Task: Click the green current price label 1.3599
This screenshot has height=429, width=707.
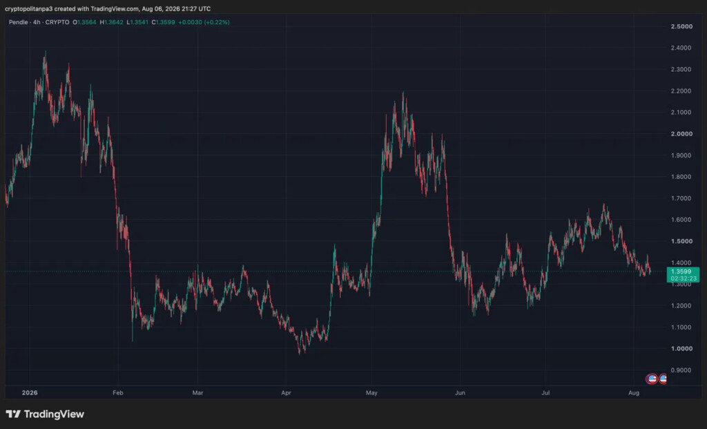Action: (681, 271)
